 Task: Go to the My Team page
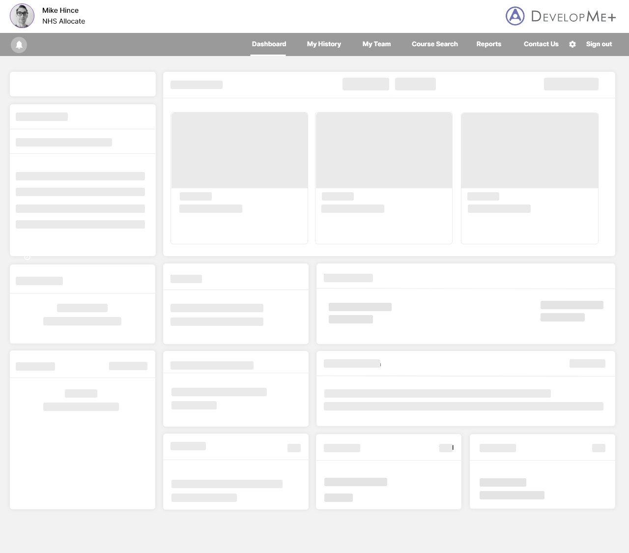[376, 44]
